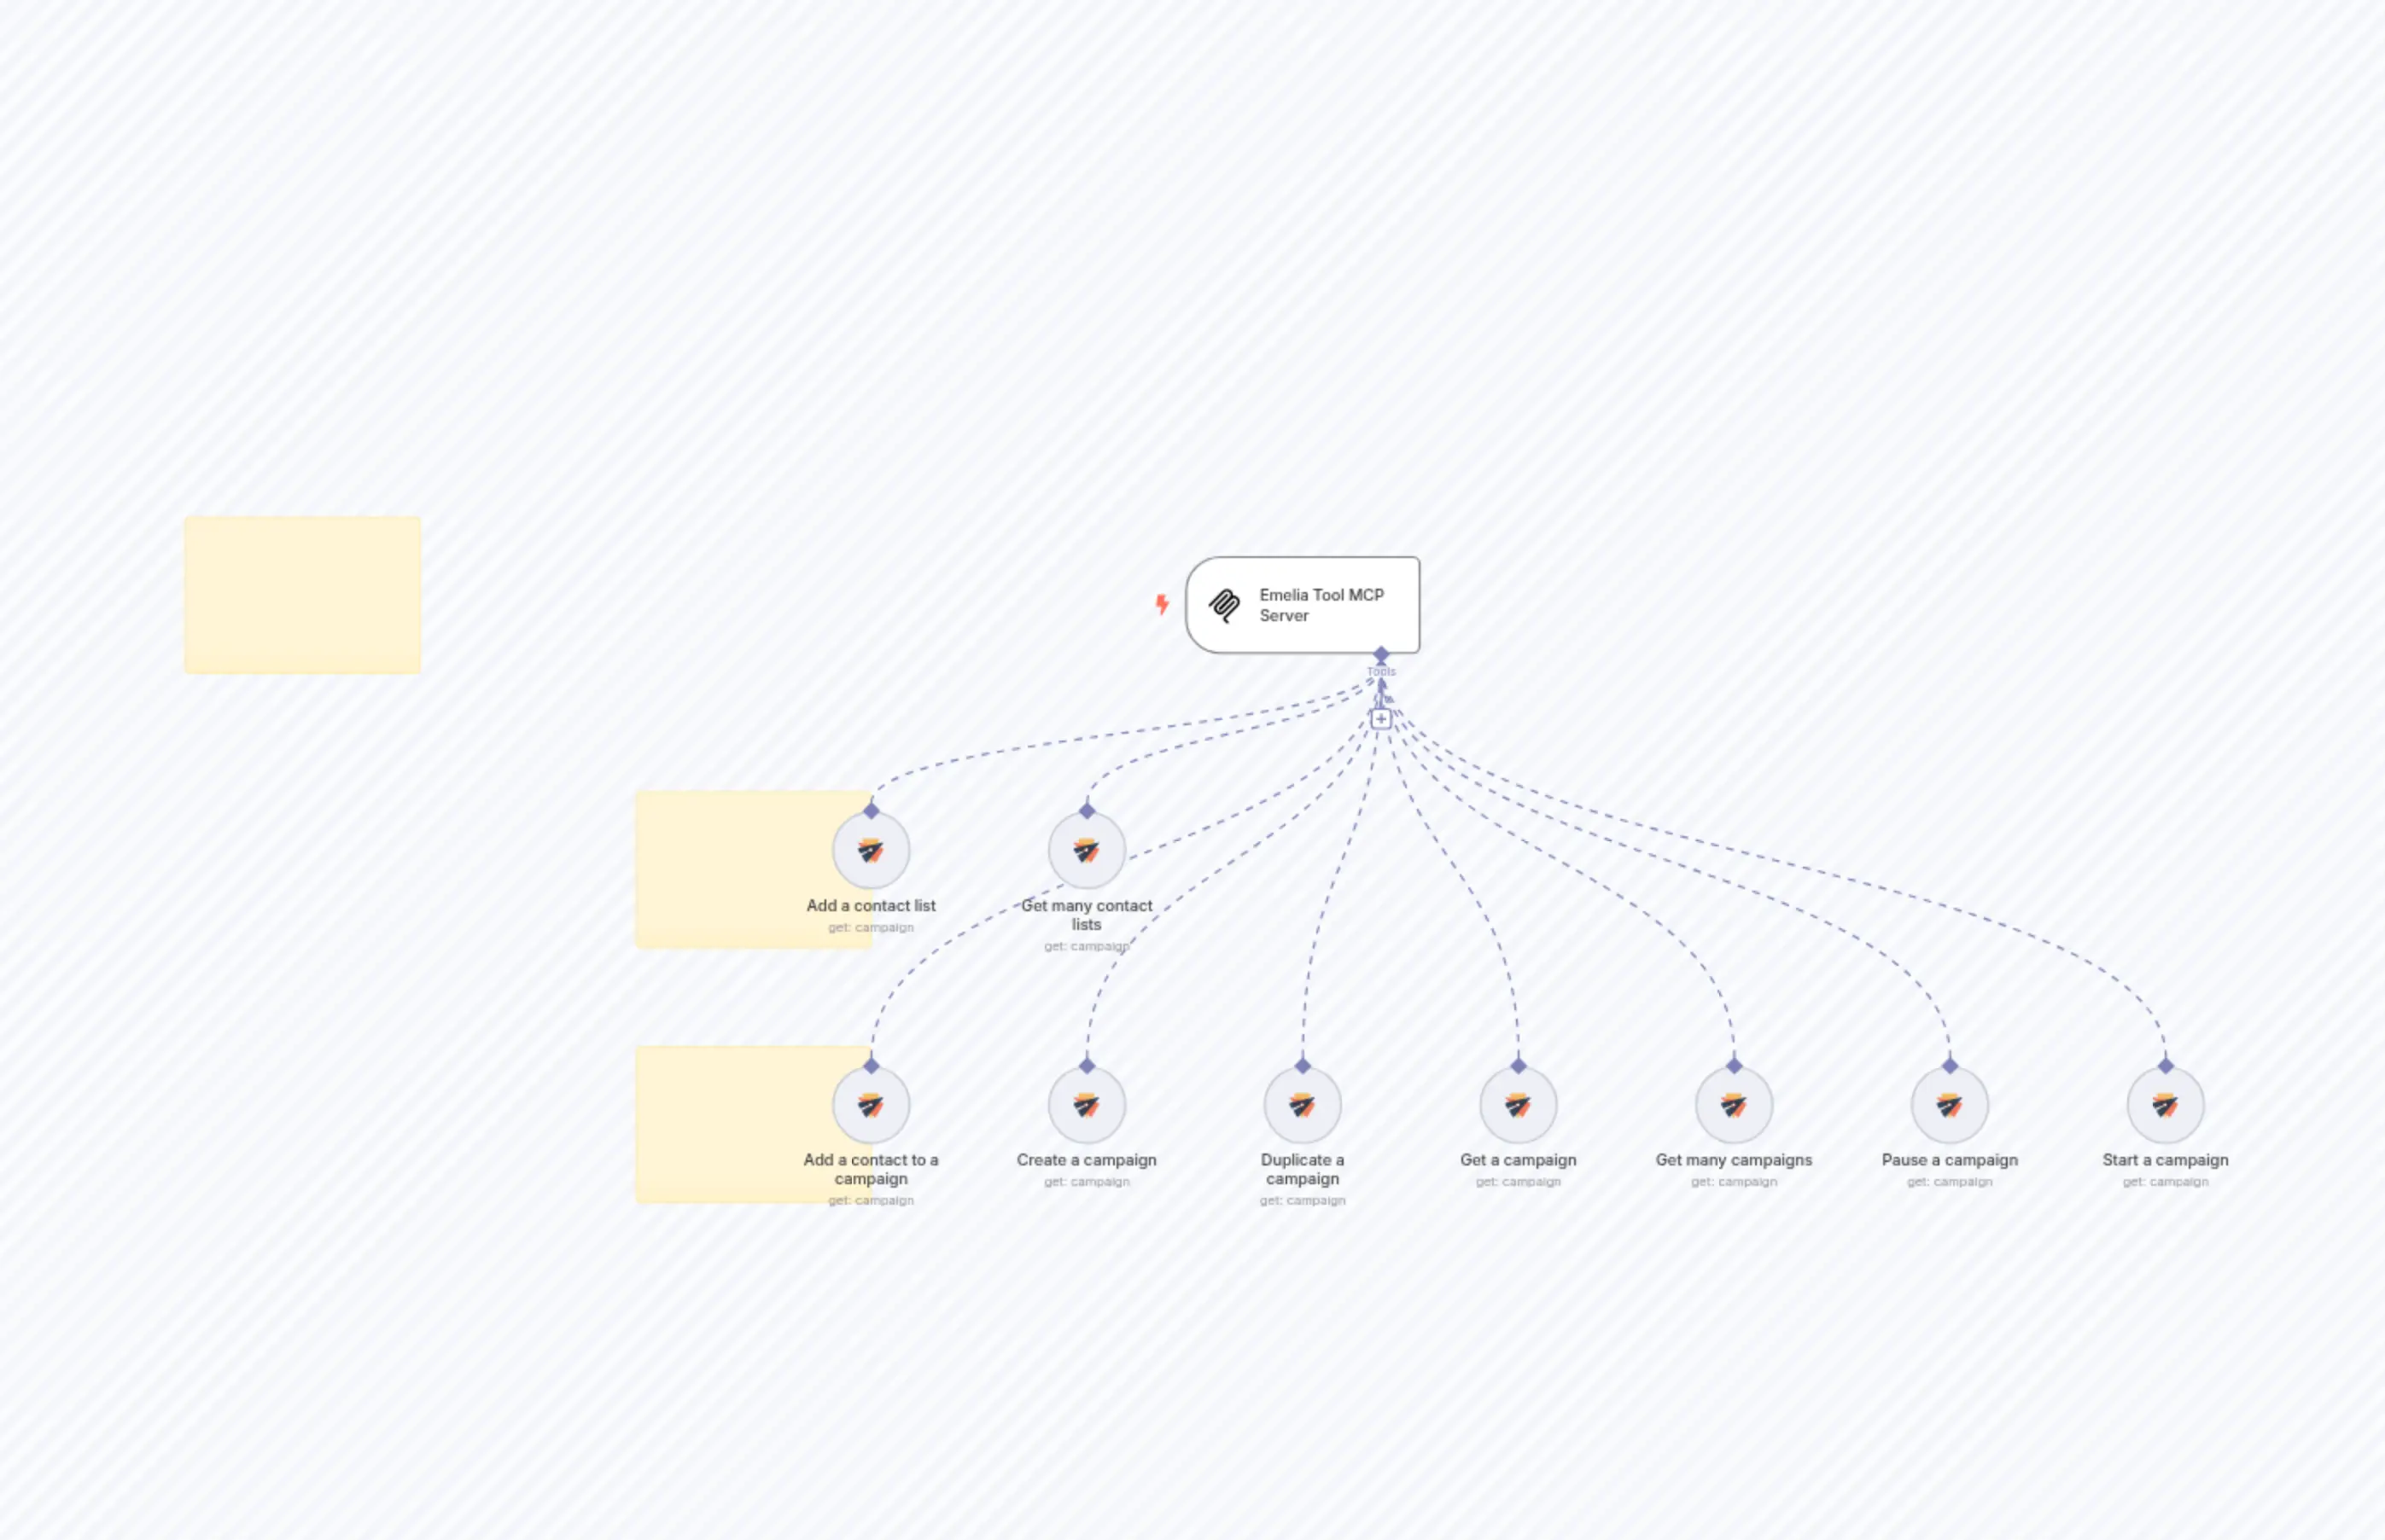
Task: Click the connector diamond under the MCP Server node
Action: point(1383,654)
